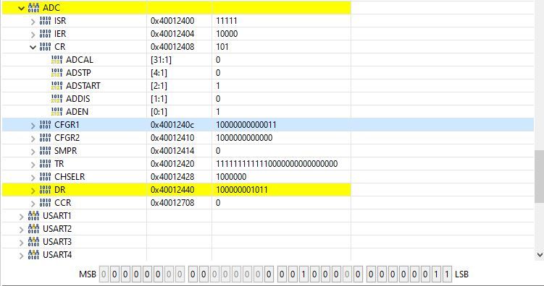Click the CHSELR value 1000000

coord(231,177)
